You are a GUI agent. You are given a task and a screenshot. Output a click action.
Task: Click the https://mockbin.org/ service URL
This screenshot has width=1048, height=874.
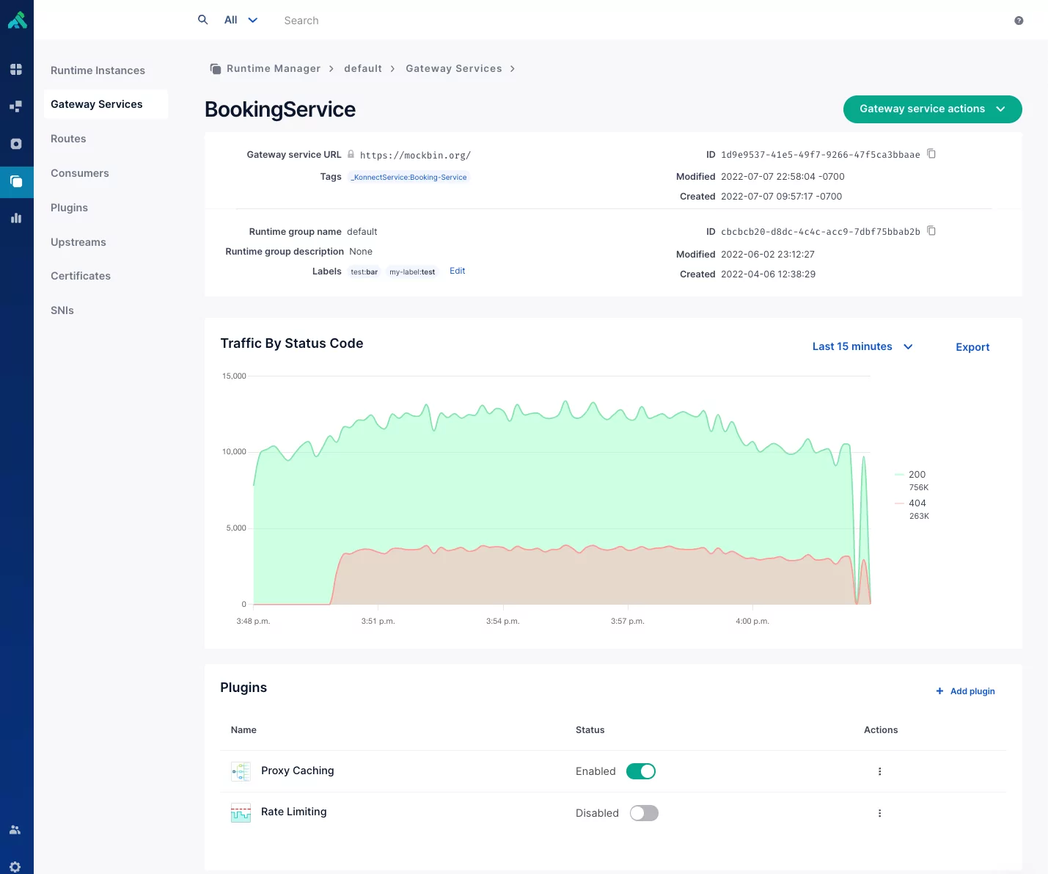(x=415, y=156)
